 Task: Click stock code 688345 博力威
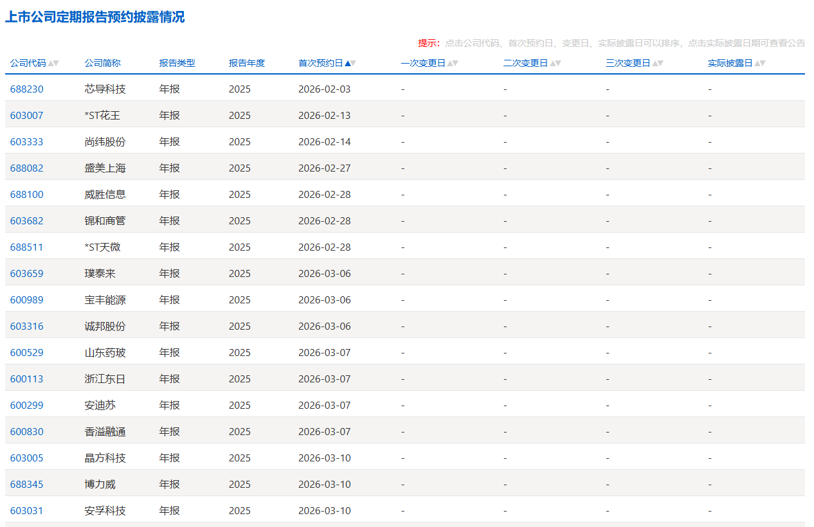pos(26,484)
